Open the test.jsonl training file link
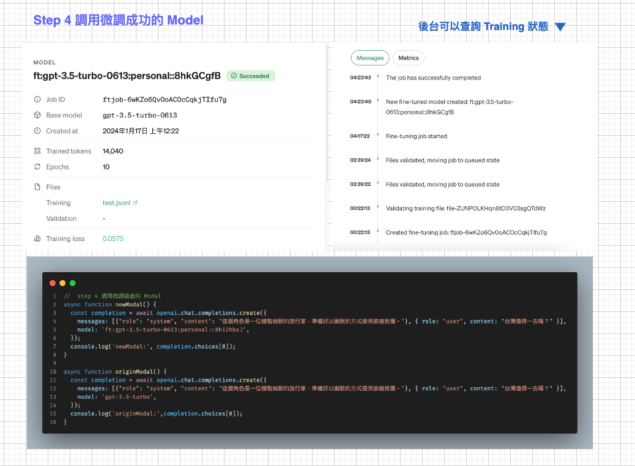 [116, 203]
